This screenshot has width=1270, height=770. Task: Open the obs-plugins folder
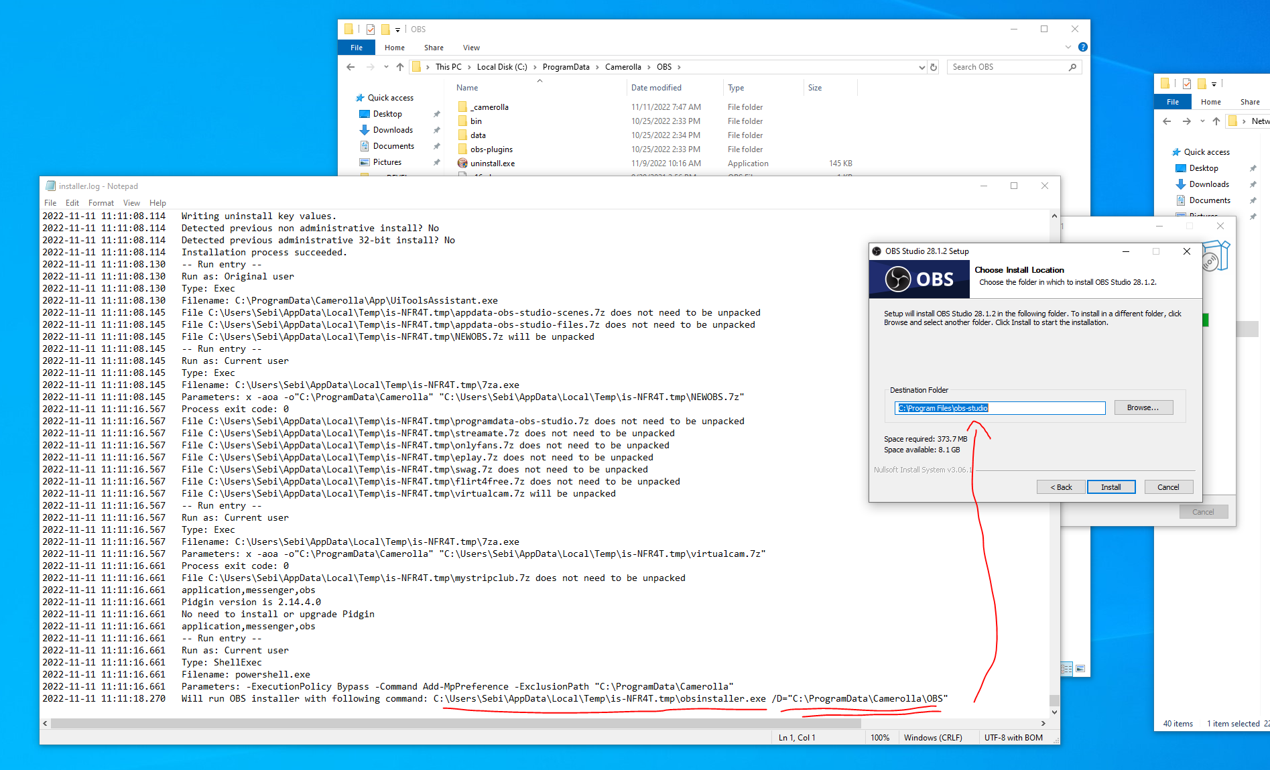491,149
